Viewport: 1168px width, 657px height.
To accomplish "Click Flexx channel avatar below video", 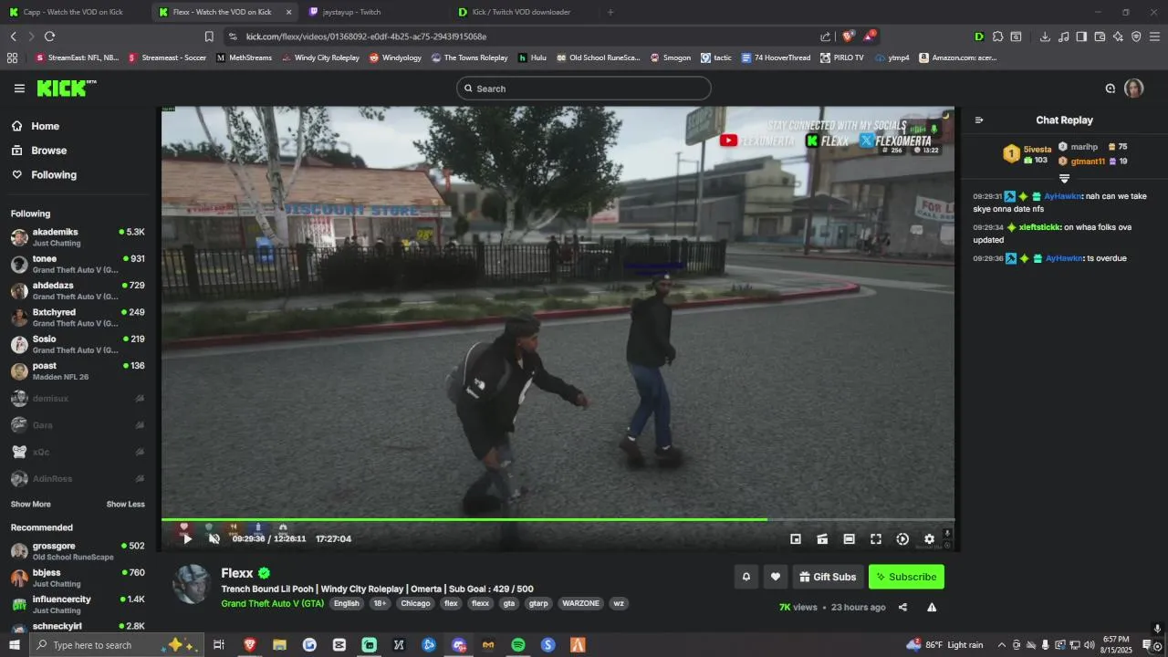I will pos(193,584).
